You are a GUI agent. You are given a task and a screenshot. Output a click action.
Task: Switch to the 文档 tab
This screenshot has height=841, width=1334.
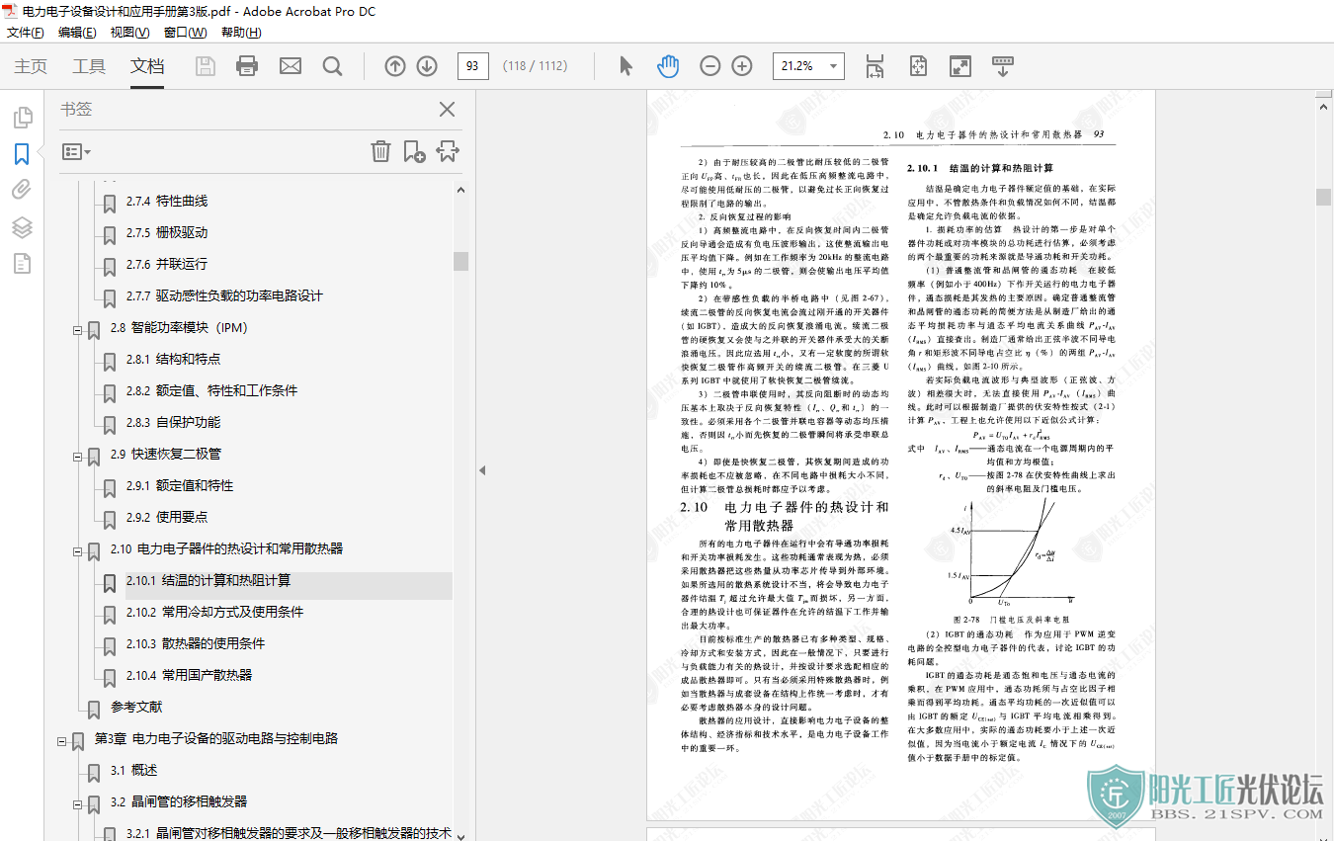[147, 66]
